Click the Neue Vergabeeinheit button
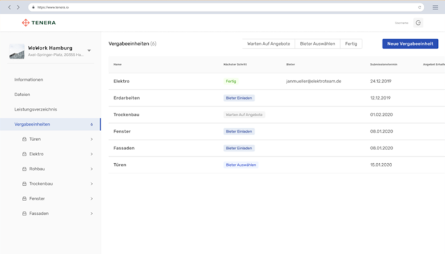Image resolution: width=445 pixels, height=254 pixels. (410, 44)
